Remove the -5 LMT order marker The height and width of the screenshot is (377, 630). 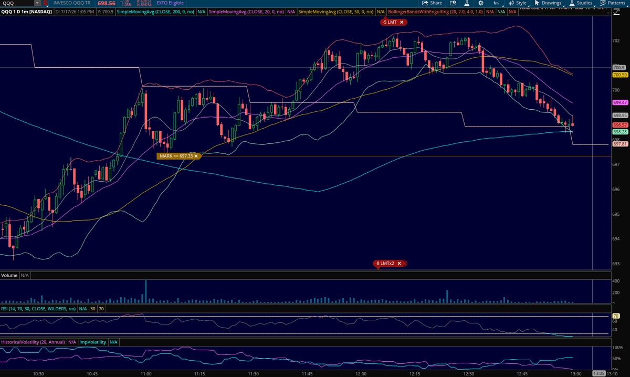point(402,22)
